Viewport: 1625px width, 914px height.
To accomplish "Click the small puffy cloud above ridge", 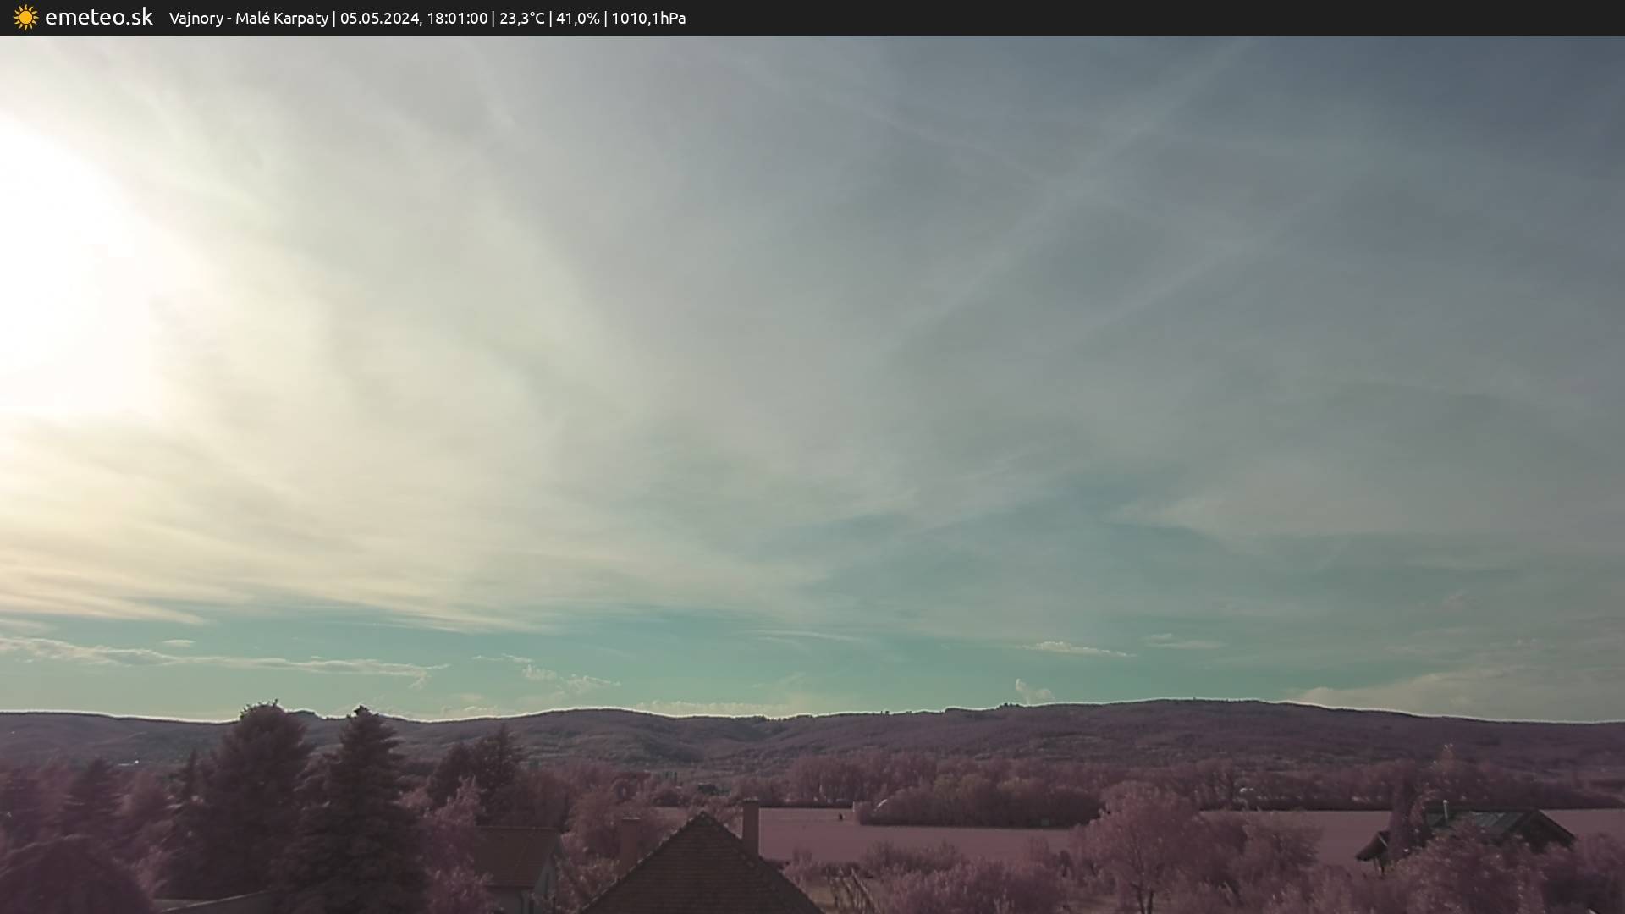I will [x=1033, y=690].
